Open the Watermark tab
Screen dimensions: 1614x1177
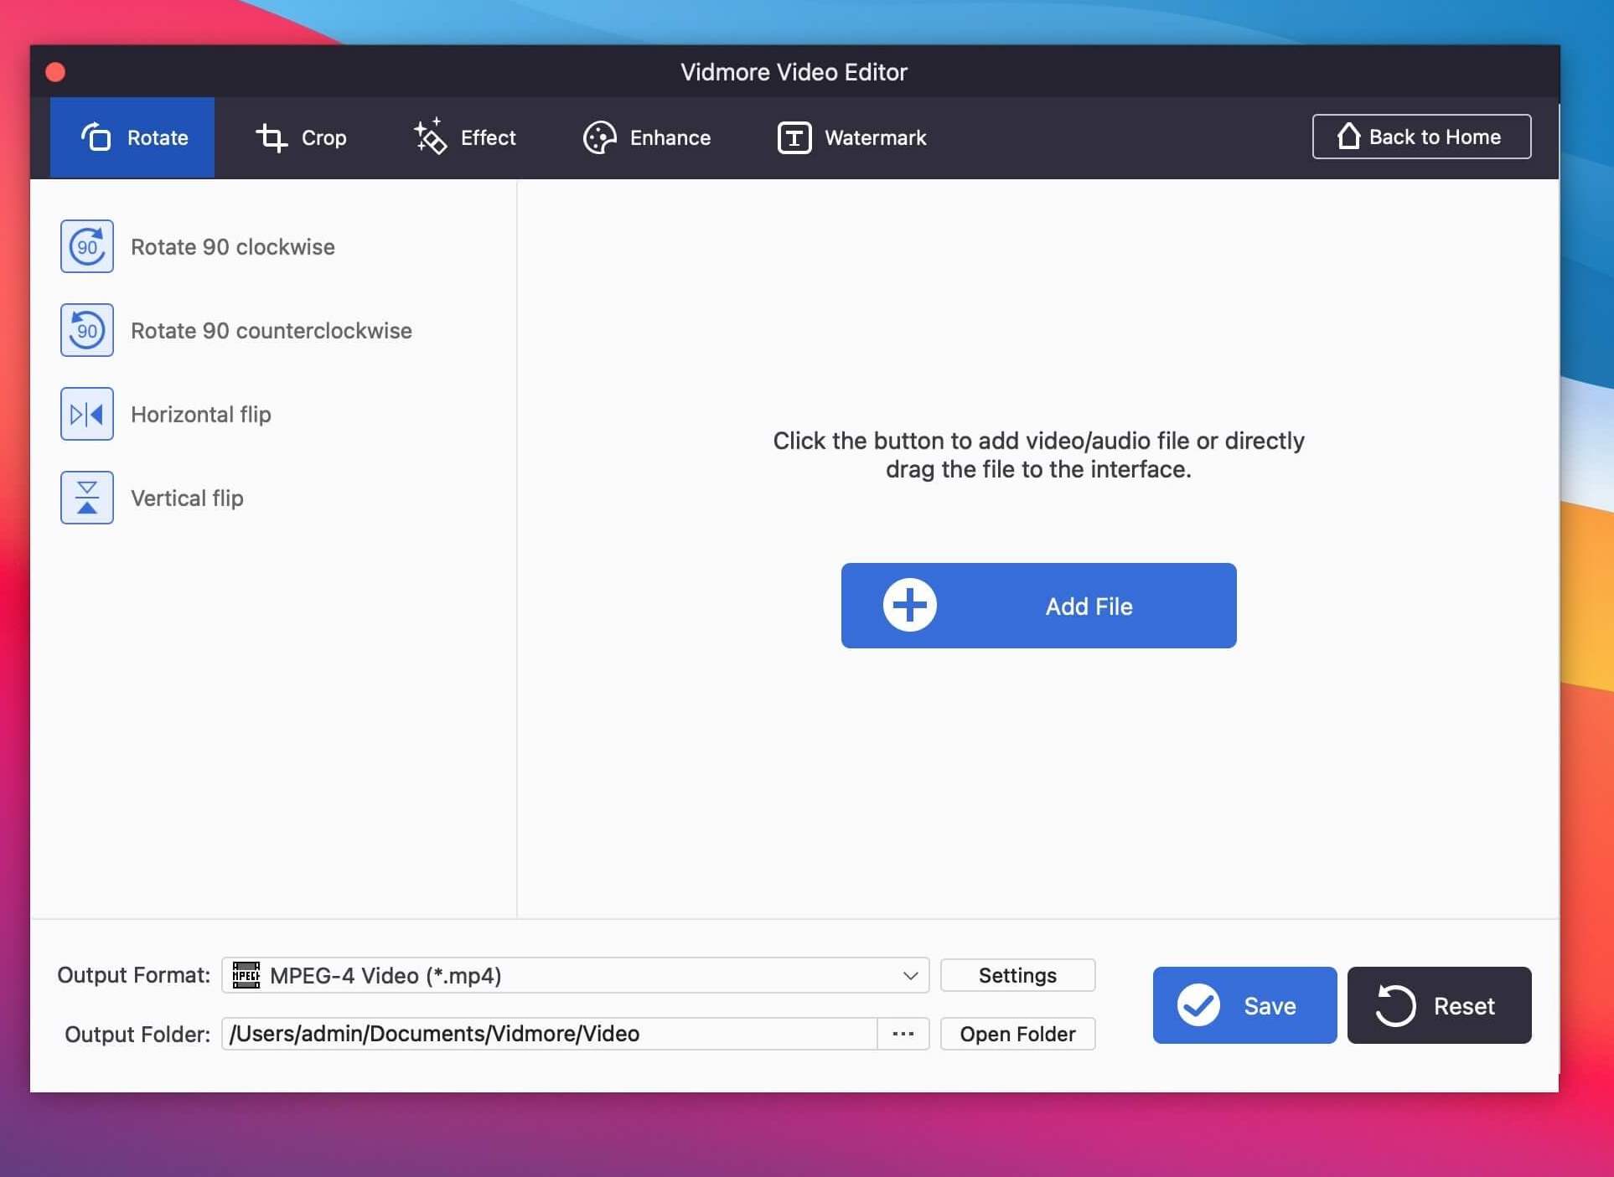[x=852, y=137]
